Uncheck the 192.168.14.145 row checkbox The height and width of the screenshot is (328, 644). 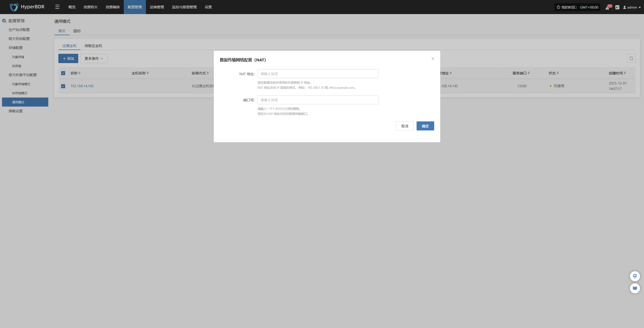click(x=63, y=86)
